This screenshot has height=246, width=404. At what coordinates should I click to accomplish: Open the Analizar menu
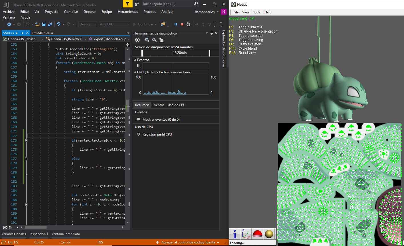167,12
